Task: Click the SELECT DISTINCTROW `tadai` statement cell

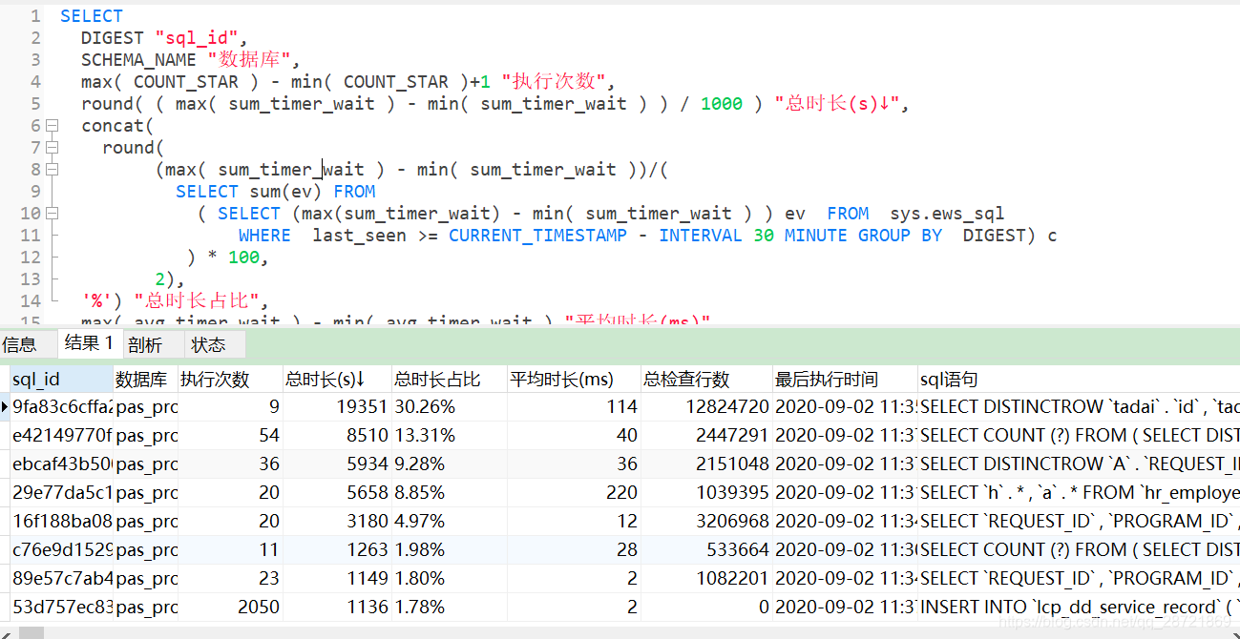Action: coord(1079,407)
